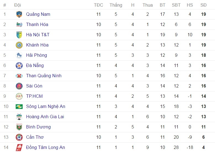Open the Hoàng Anh Gia Lai team link

coord(45,117)
